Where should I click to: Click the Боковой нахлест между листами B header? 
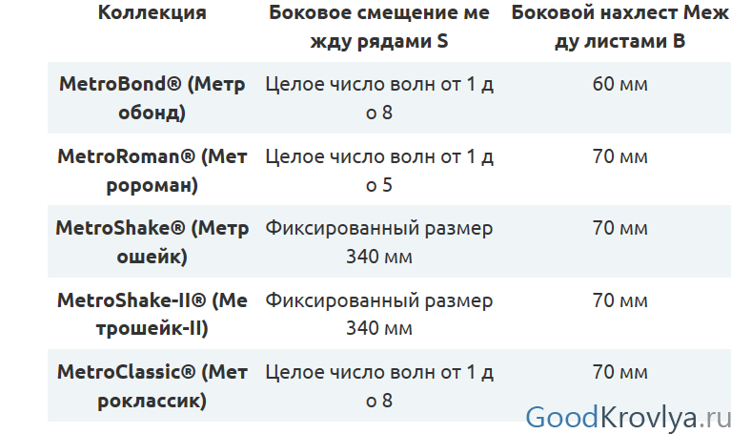pos(619,27)
